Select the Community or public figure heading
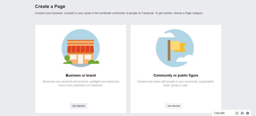The image size is (256, 116). [x=176, y=75]
